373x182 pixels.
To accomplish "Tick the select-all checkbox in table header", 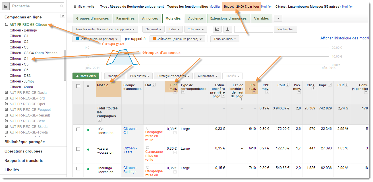I will (78, 86).
